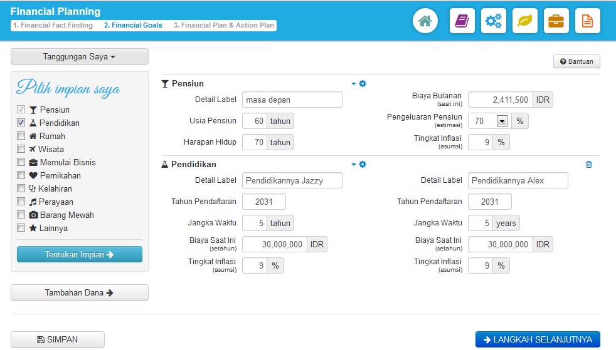Click the SIMPAN save button
Viewport: 616px width, 350px height.
click(58, 339)
